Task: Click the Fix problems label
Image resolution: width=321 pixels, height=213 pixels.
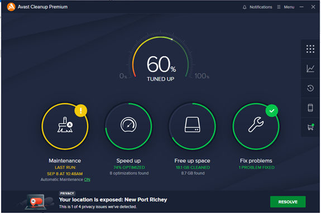Action: (256, 161)
